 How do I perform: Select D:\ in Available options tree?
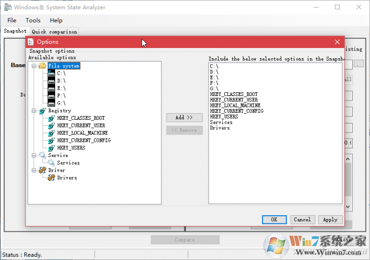62,81
